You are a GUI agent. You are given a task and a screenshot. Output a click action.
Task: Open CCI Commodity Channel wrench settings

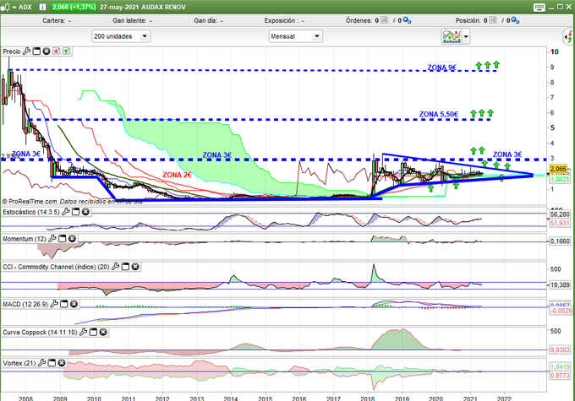[x=116, y=267]
